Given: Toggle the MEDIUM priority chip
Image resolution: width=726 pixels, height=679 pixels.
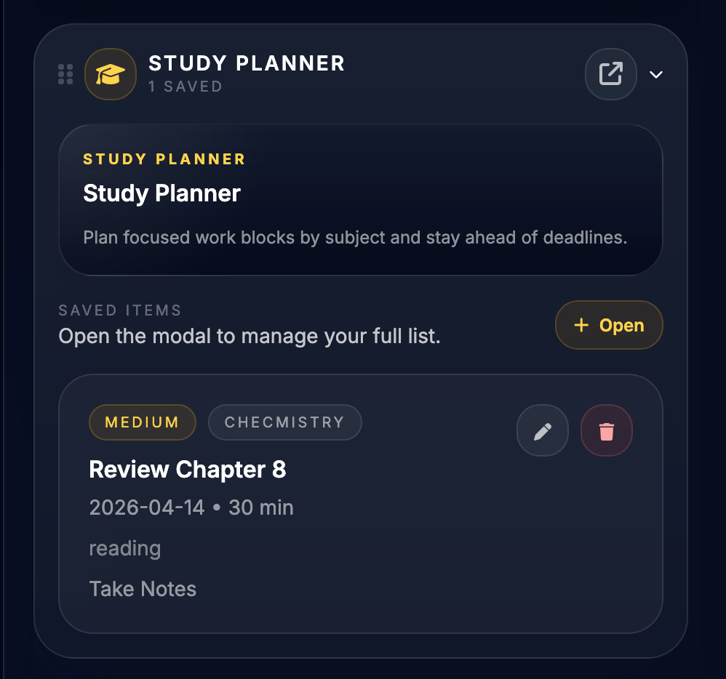Looking at the screenshot, I should [x=142, y=422].
